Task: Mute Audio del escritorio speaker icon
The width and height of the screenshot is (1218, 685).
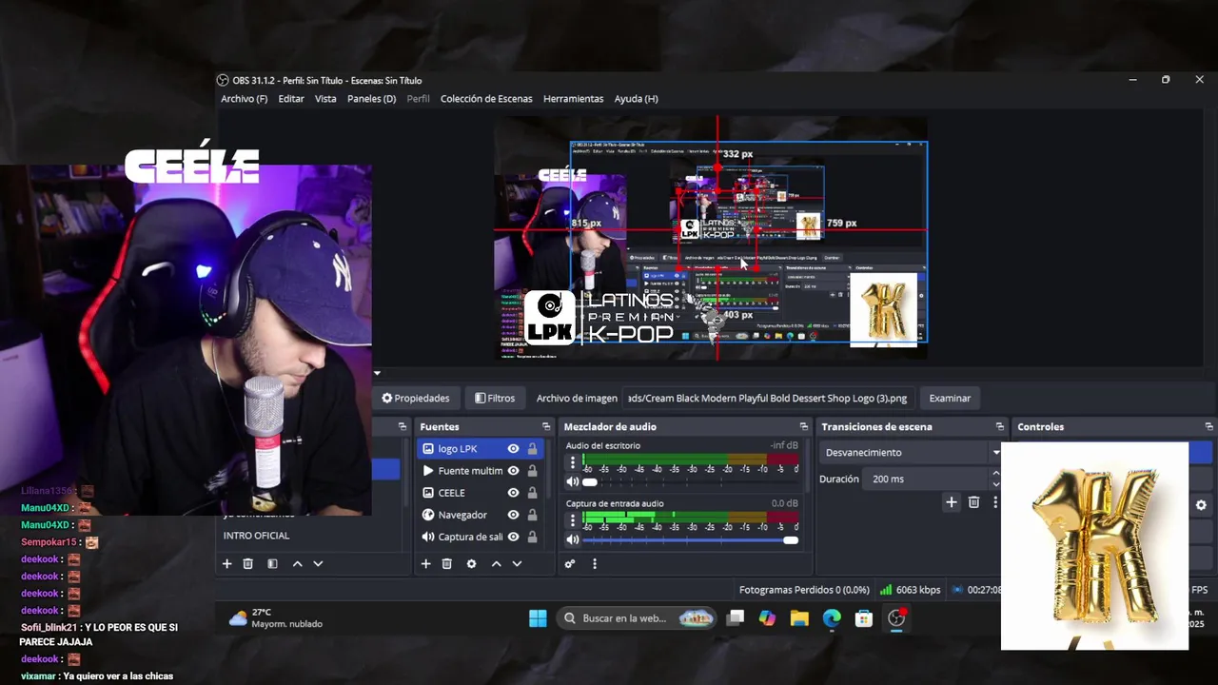Action: [572, 482]
